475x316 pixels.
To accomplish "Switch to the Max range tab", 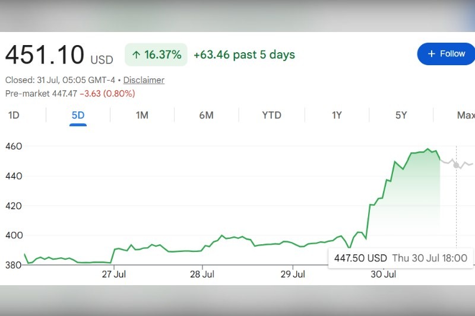I will click(x=465, y=115).
